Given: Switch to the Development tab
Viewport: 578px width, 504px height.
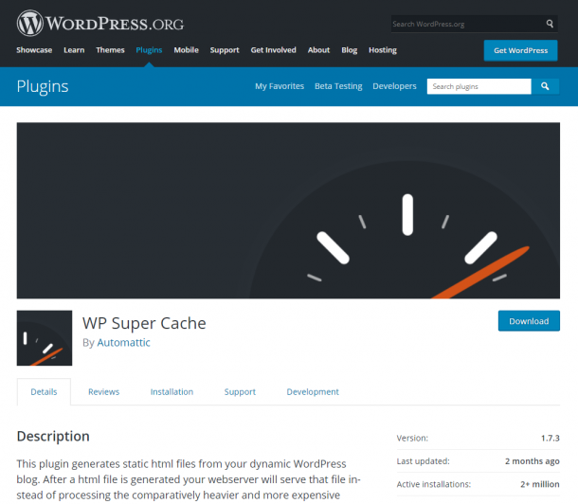Looking at the screenshot, I should pos(313,391).
